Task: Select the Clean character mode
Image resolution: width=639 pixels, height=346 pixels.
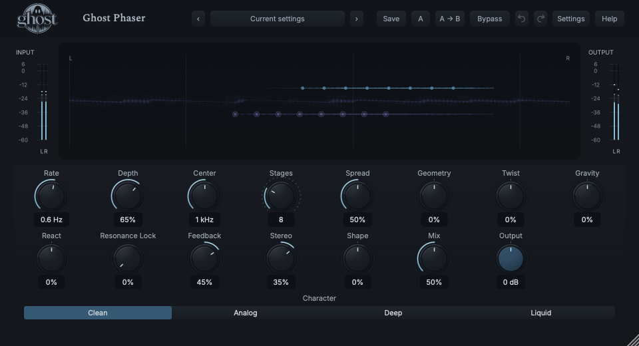Action: [98, 313]
